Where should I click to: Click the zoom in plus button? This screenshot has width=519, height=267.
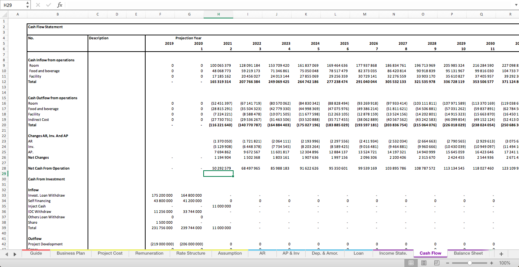point(492,263)
